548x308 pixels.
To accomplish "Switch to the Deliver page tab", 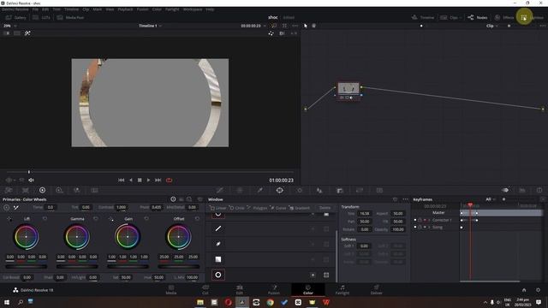I will pos(377,289).
